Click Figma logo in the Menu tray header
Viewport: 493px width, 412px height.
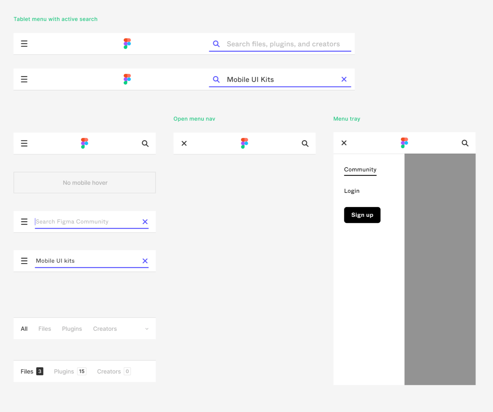(404, 143)
